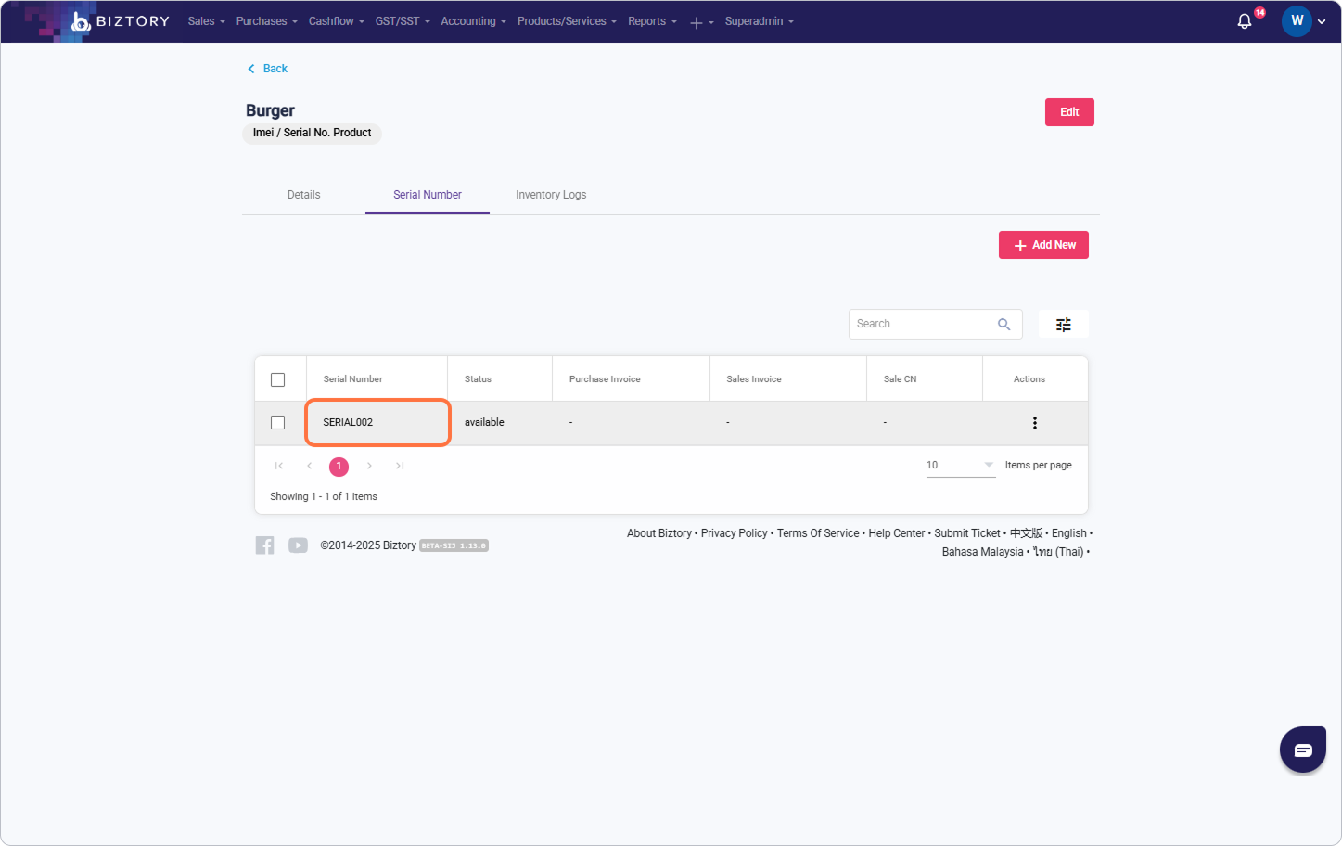Open the Privacy Policy link

coord(735,533)
